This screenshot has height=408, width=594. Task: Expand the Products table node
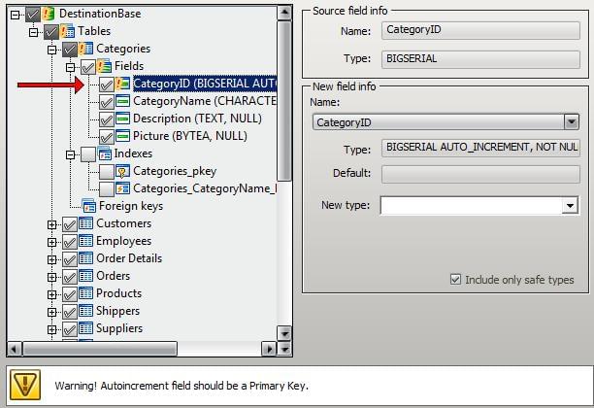[x=51, y=294]
